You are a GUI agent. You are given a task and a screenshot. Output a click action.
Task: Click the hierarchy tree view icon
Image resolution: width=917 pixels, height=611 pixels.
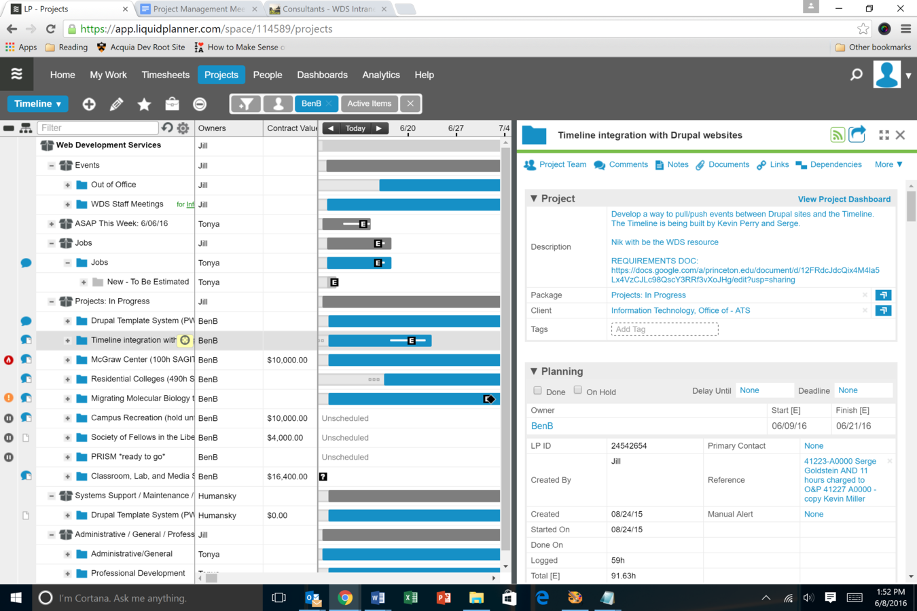click(26, 128)
